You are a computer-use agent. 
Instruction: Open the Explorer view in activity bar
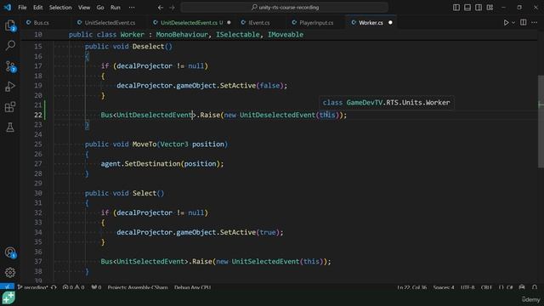tap(10, 25)
